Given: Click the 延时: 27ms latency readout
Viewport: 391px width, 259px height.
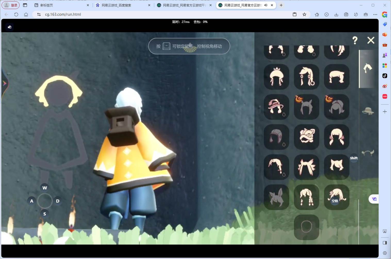Looking at the screenshot, I should click(x=181, y=22).
